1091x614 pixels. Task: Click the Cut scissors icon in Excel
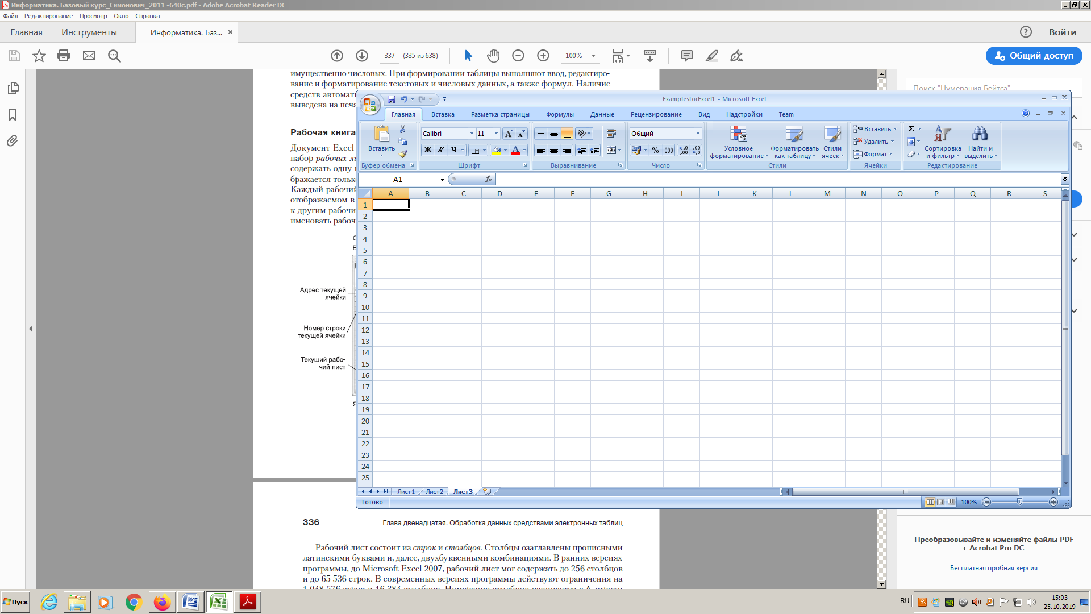(403, 130)
